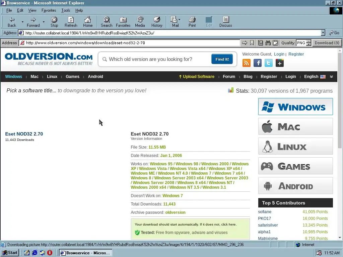Click the Google plus icon
Viewport: 343px width, 257px height.
(x=280, y=63)
